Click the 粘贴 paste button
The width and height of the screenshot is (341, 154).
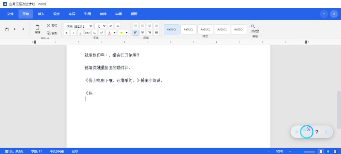click(x=38, y=29)
